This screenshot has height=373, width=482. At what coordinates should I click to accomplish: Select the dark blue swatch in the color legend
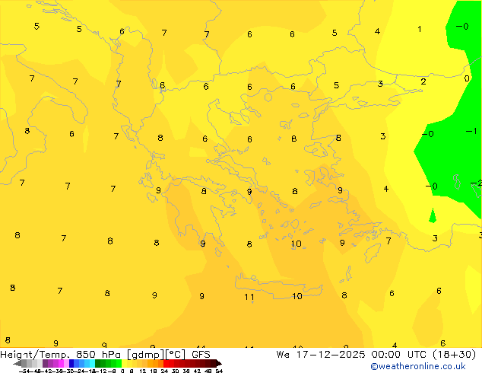[x=71, y=363]
